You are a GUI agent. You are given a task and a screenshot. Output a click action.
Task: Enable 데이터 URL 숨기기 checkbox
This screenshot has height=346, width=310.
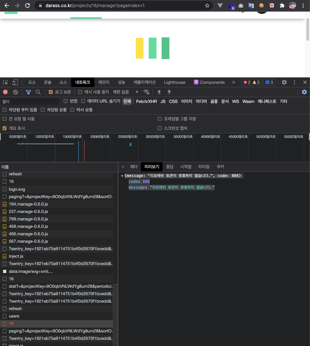coord(83,101)
